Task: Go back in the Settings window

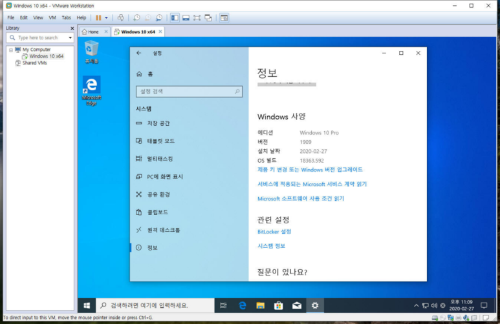Action: [x=138, y=53]
